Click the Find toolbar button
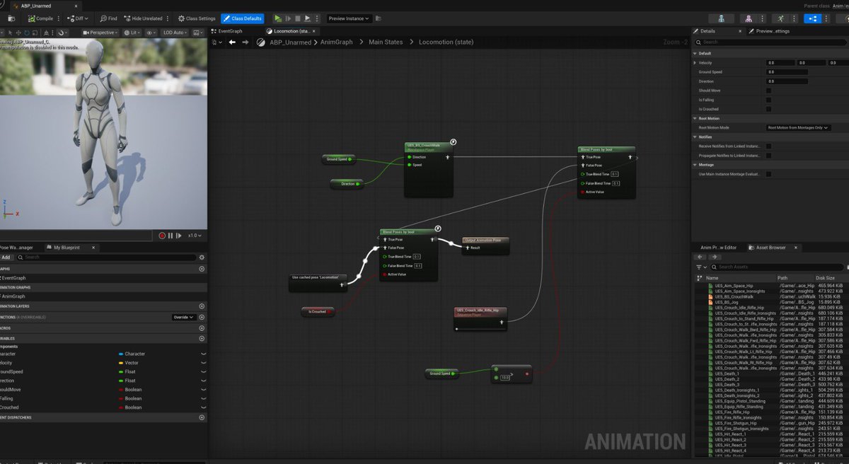 [x=109, y=18]
